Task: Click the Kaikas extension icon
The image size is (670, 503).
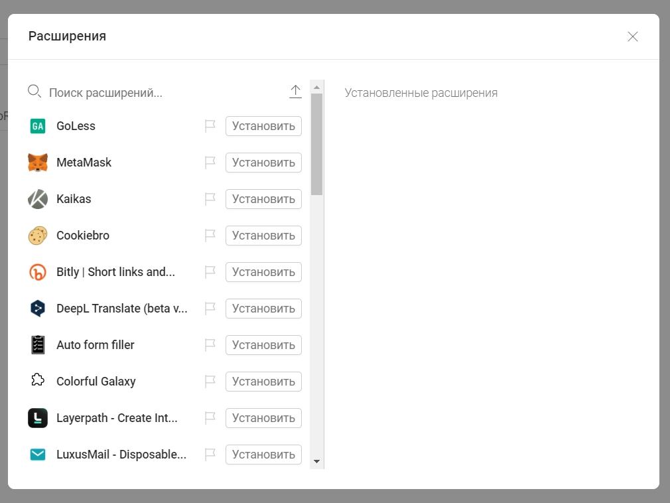Action: click(38, 199)
